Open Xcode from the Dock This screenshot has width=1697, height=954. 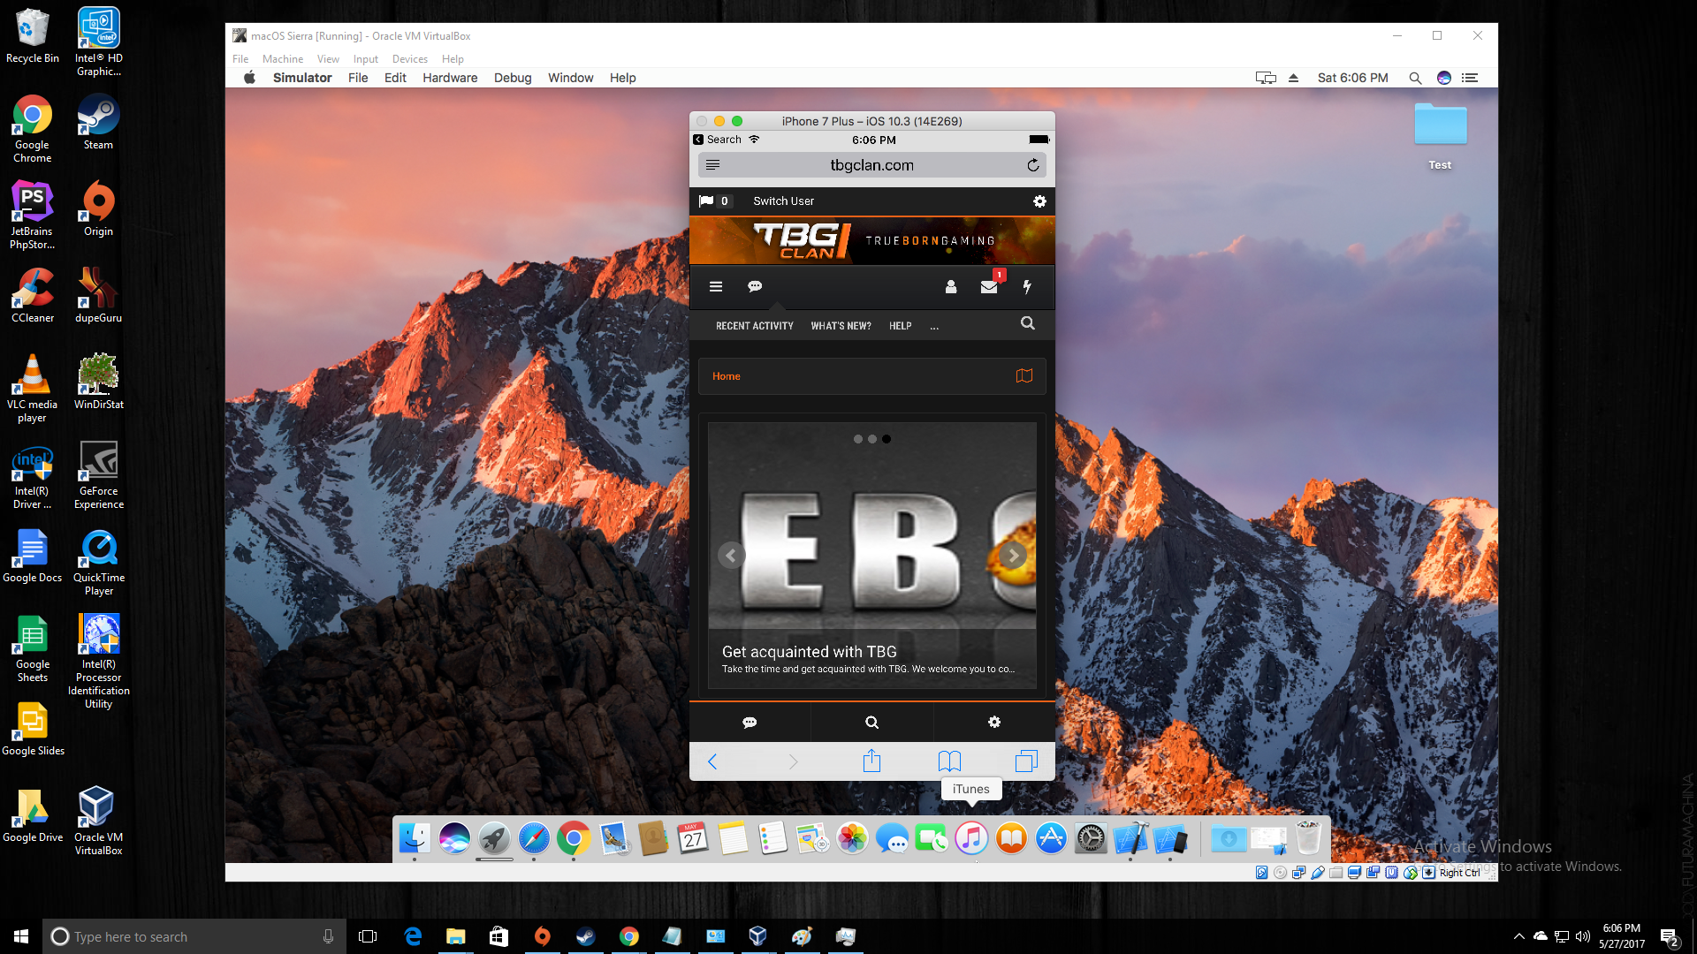(x=1130, y=838)
